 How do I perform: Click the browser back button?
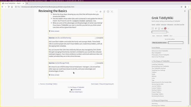click(x=2, y=7)
